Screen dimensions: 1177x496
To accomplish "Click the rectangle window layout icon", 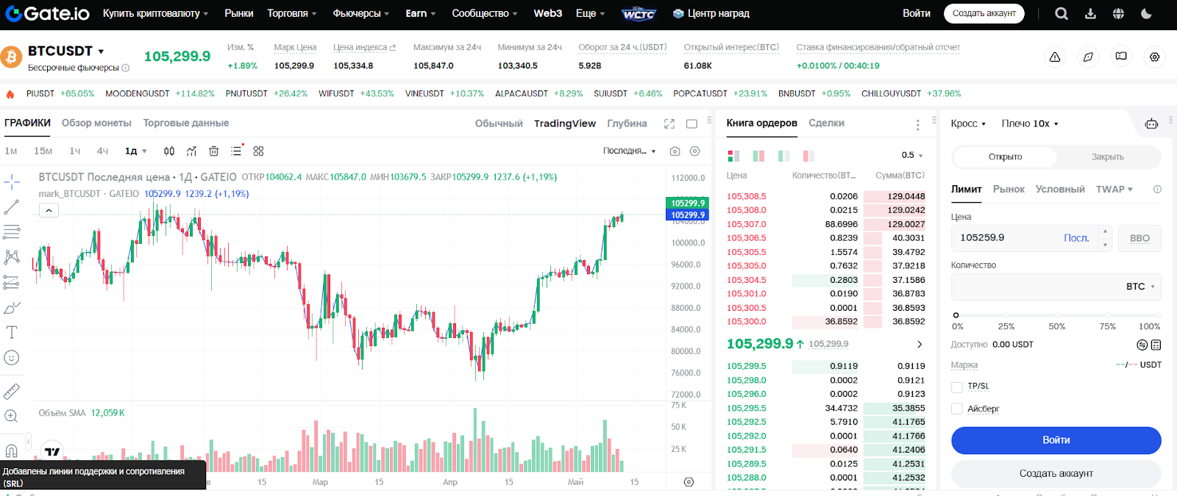I will (x=691, y=123).
